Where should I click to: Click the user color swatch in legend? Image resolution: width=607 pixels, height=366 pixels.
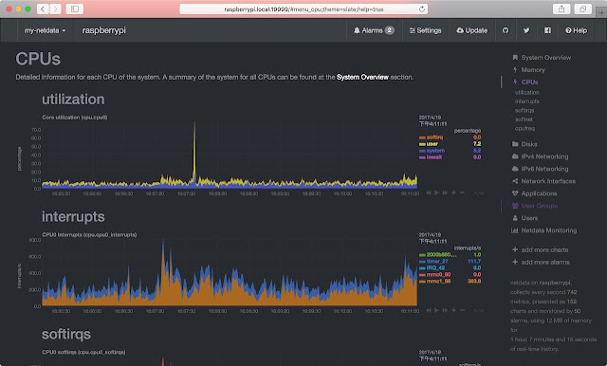pyautogui.click(x=422, y=144)
